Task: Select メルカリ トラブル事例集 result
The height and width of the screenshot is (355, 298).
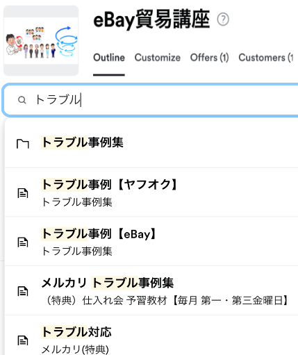Action: pyautogui.click(x=151, y=290)
